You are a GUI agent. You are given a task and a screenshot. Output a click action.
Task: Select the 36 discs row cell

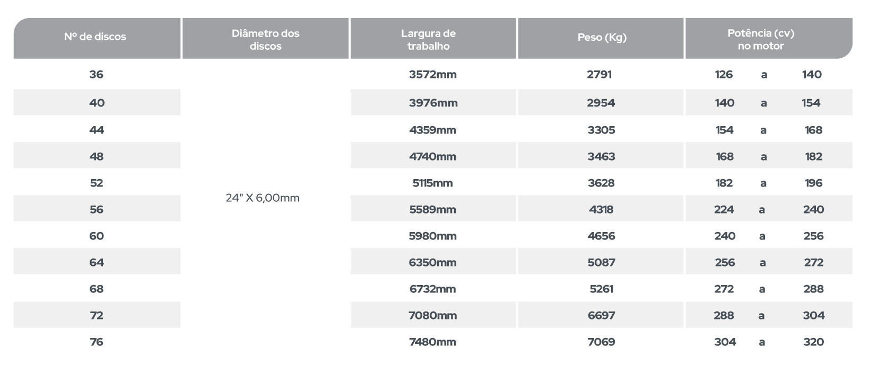coord(96,75)
